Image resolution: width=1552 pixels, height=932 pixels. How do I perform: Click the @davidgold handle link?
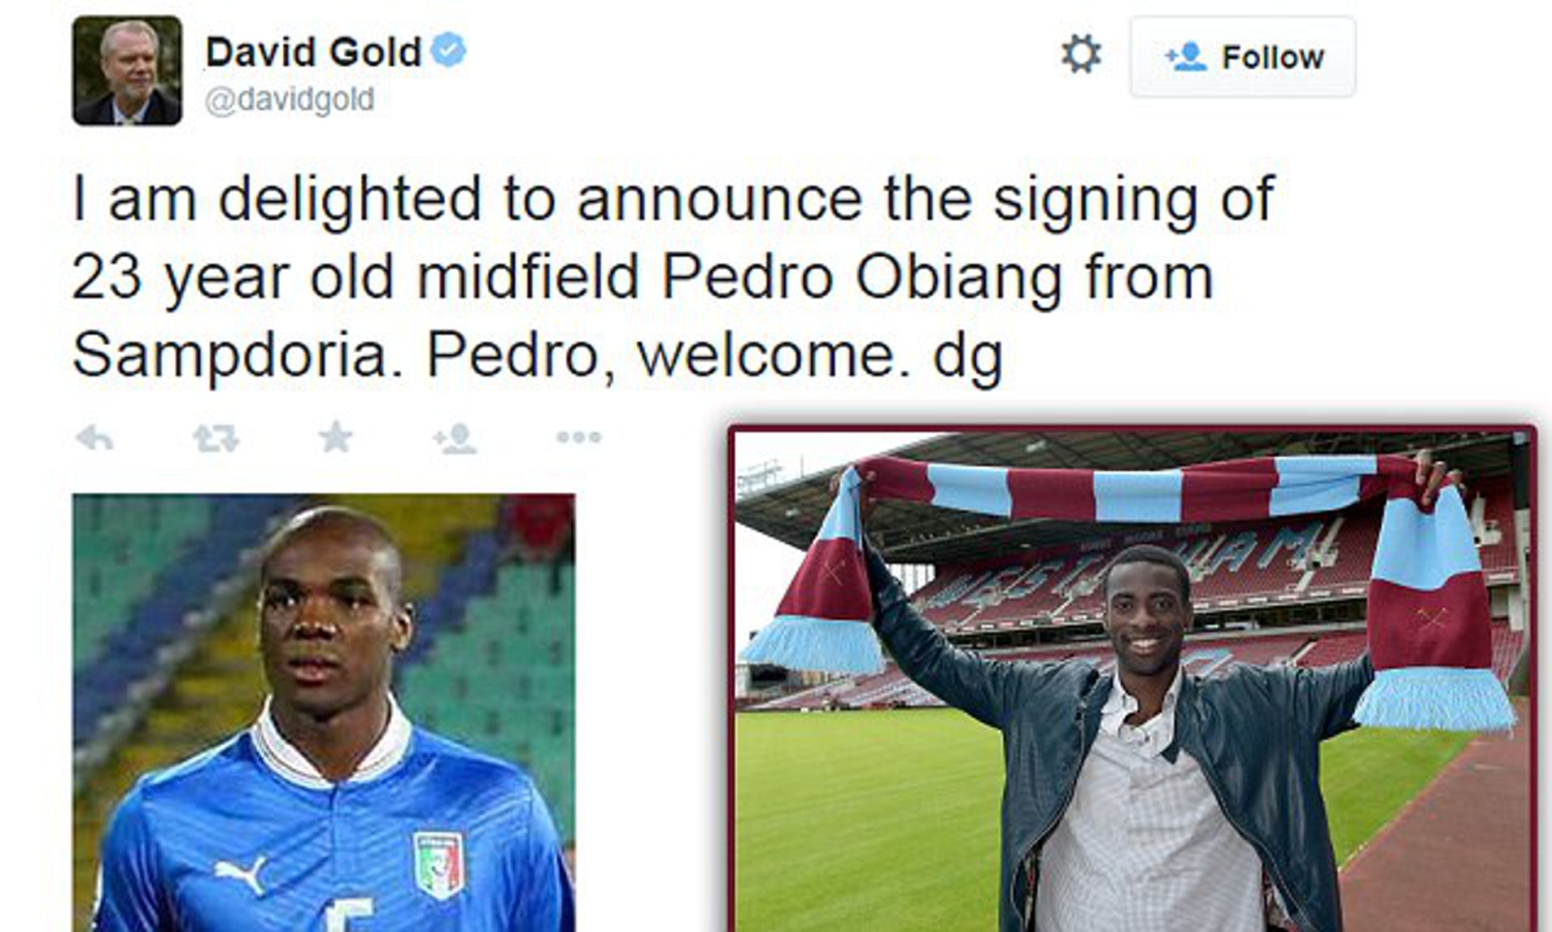click(289, 99)
